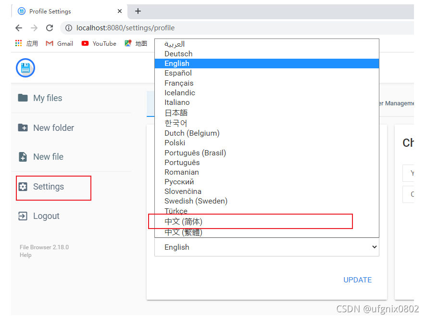Open the Settings gear icon

click(x=23, y=187)
